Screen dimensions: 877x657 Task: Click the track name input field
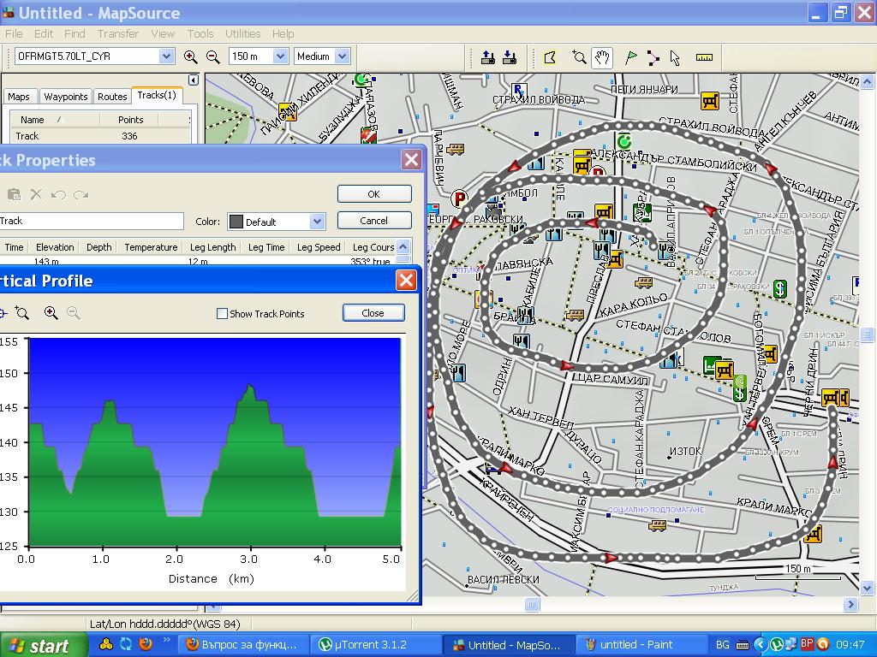(x=90, y=221)
